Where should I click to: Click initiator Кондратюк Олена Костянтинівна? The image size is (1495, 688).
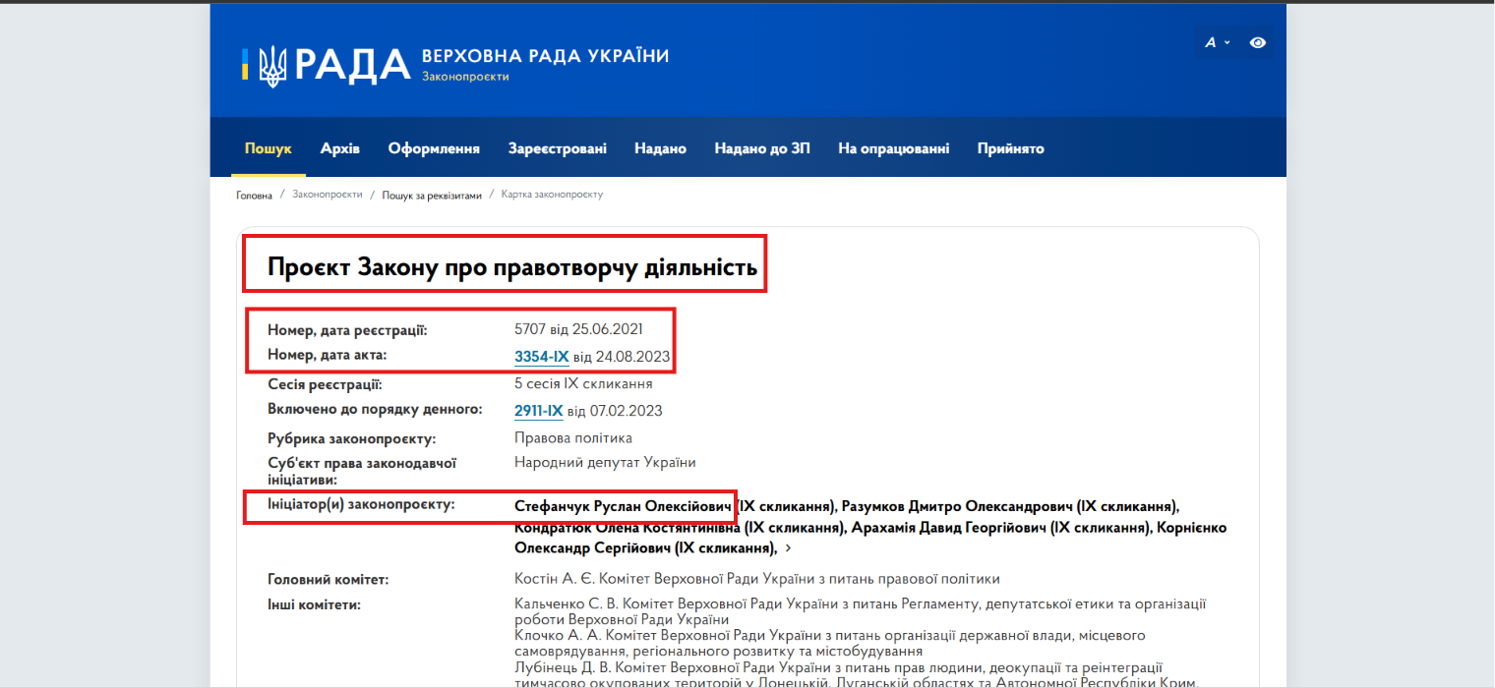click(627, 527)
